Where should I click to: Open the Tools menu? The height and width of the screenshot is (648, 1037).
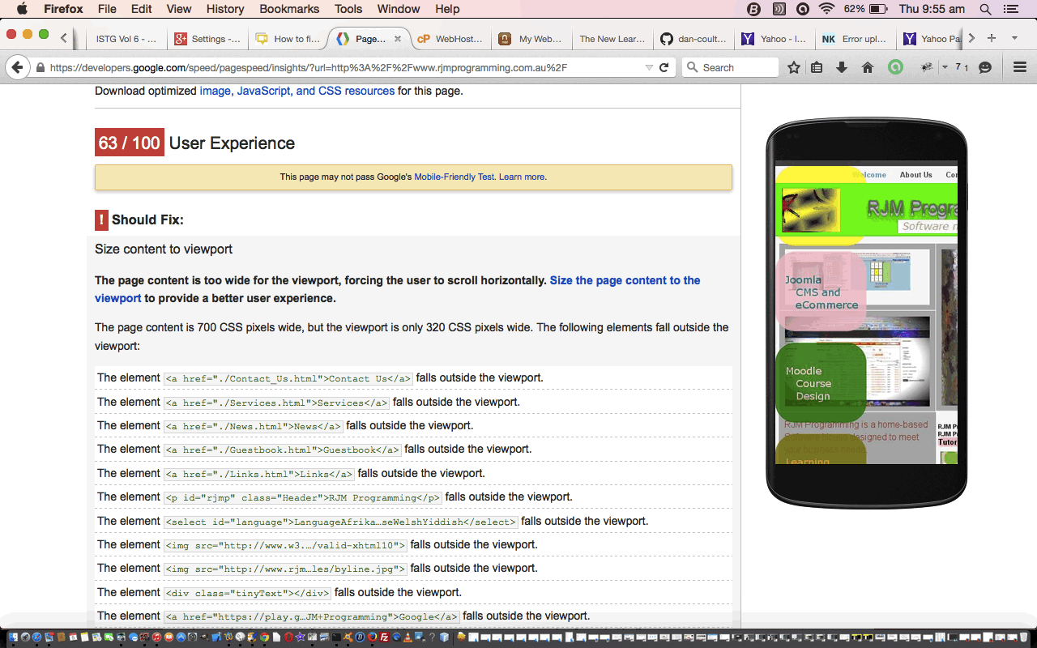(x=348, y=9)
